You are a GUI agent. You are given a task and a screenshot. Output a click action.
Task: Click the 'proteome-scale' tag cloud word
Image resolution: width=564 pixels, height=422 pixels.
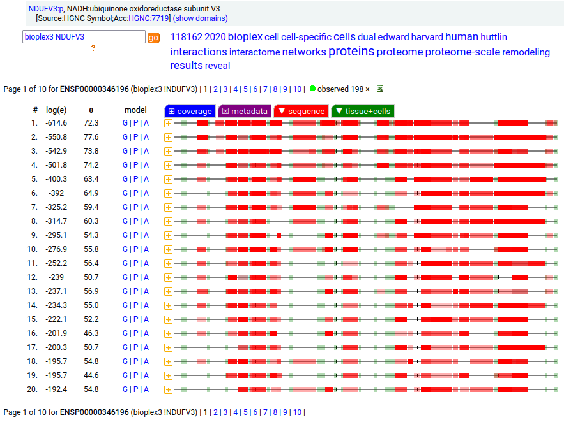click(462, 52)
